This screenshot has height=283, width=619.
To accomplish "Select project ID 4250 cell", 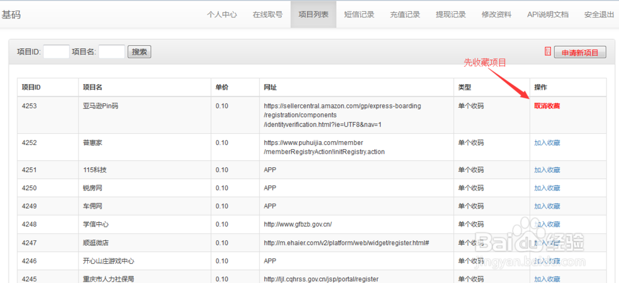I will [x=29, y=188].
